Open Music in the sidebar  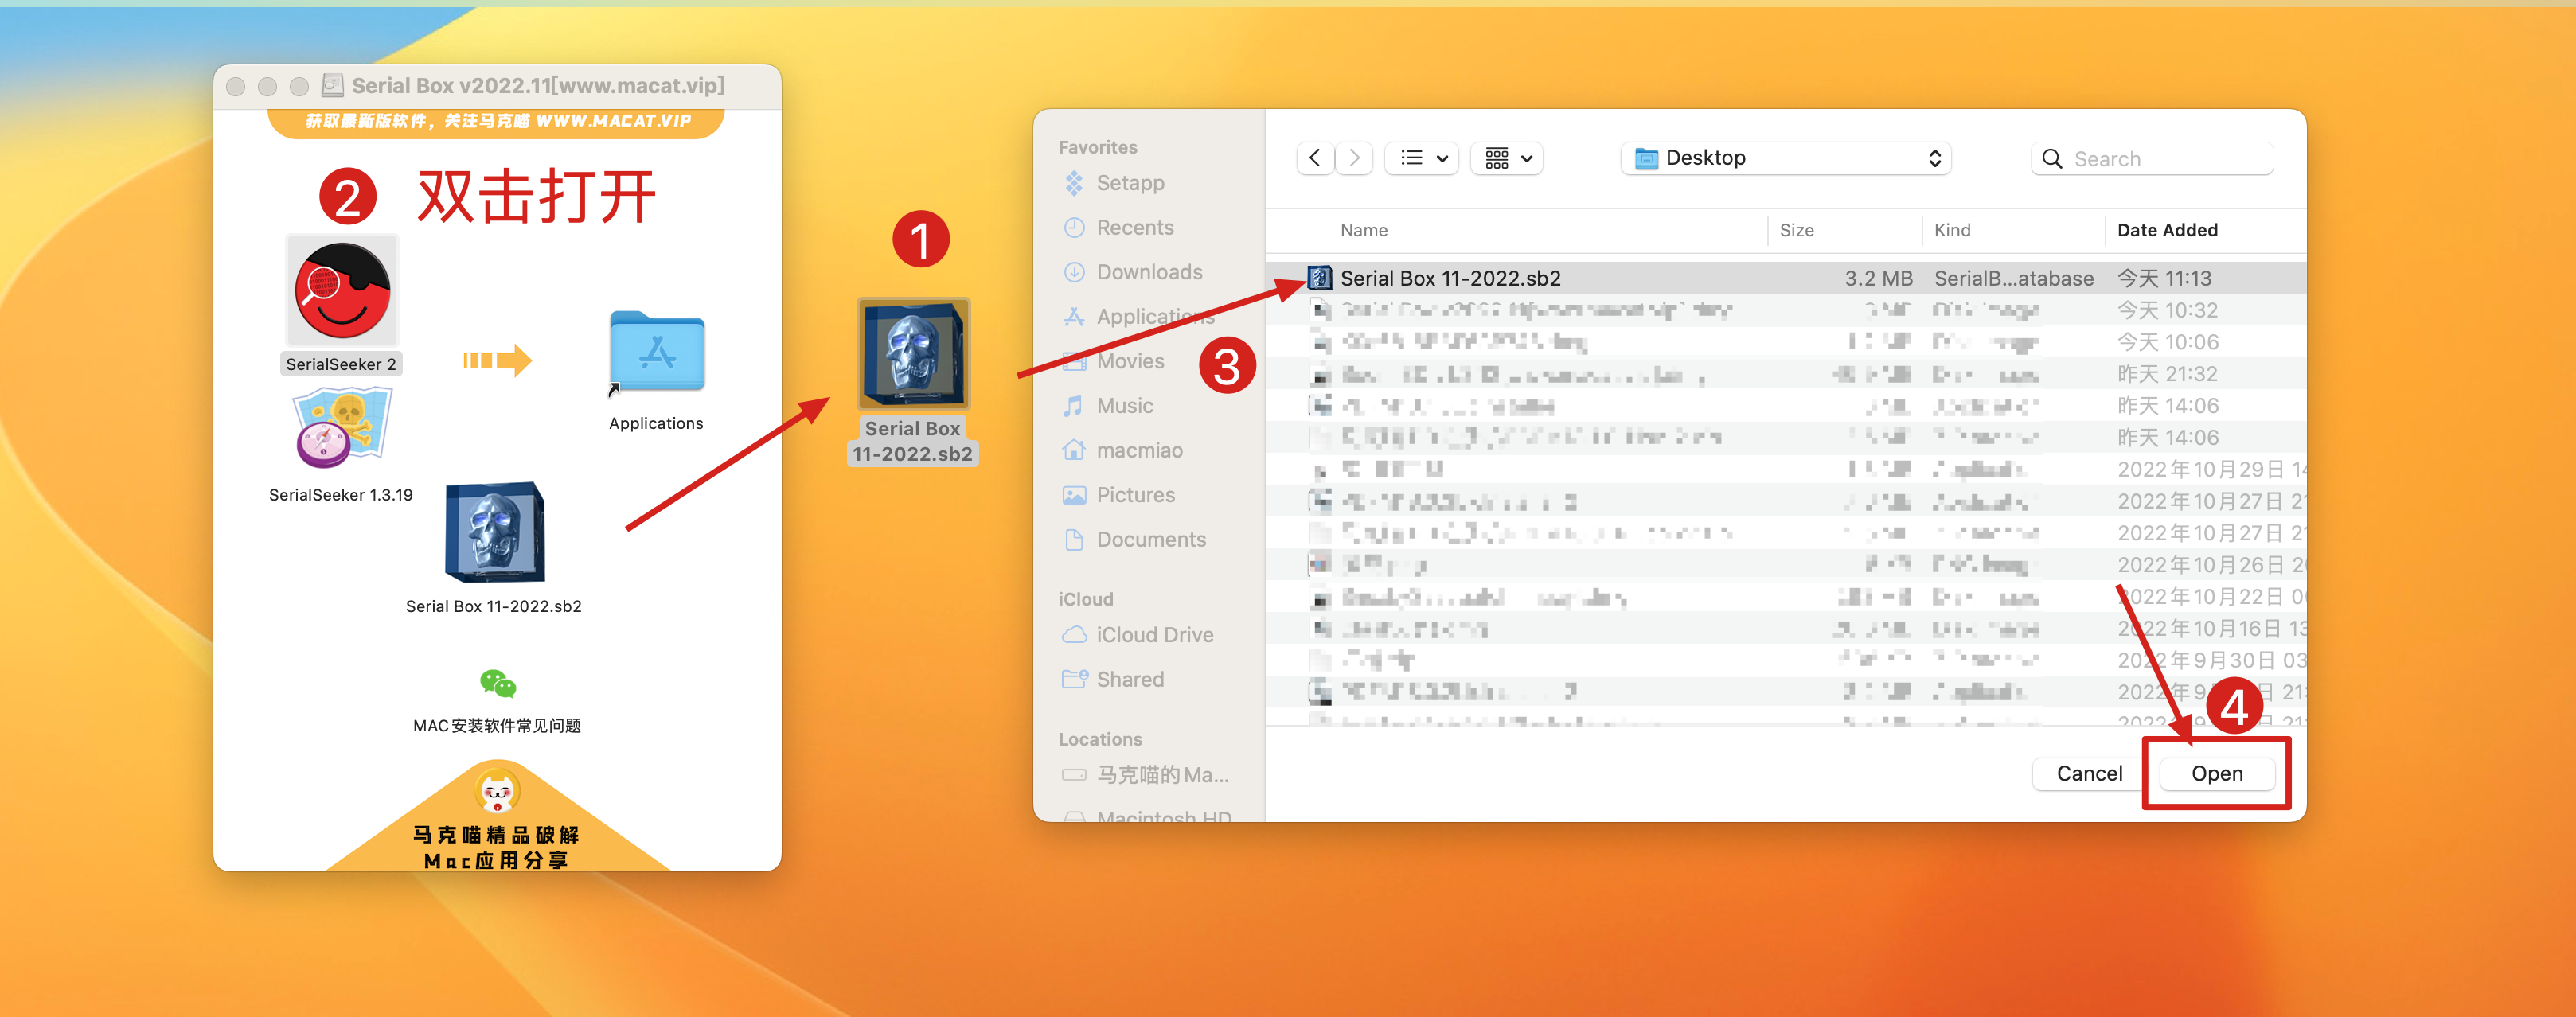1124,406
